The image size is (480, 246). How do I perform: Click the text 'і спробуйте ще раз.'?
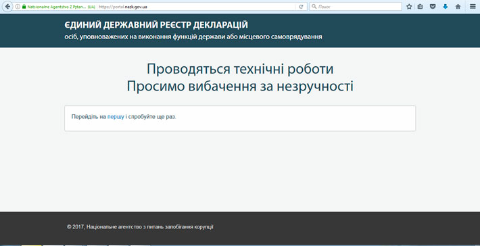coord(151,116)
